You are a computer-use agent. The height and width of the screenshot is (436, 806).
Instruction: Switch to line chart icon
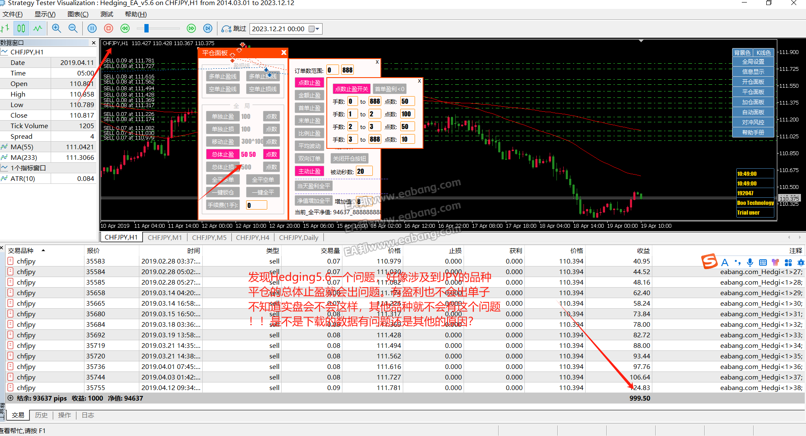tap(38, 28)
